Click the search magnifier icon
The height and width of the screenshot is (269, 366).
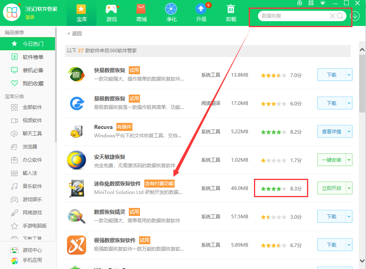(340, 16)
